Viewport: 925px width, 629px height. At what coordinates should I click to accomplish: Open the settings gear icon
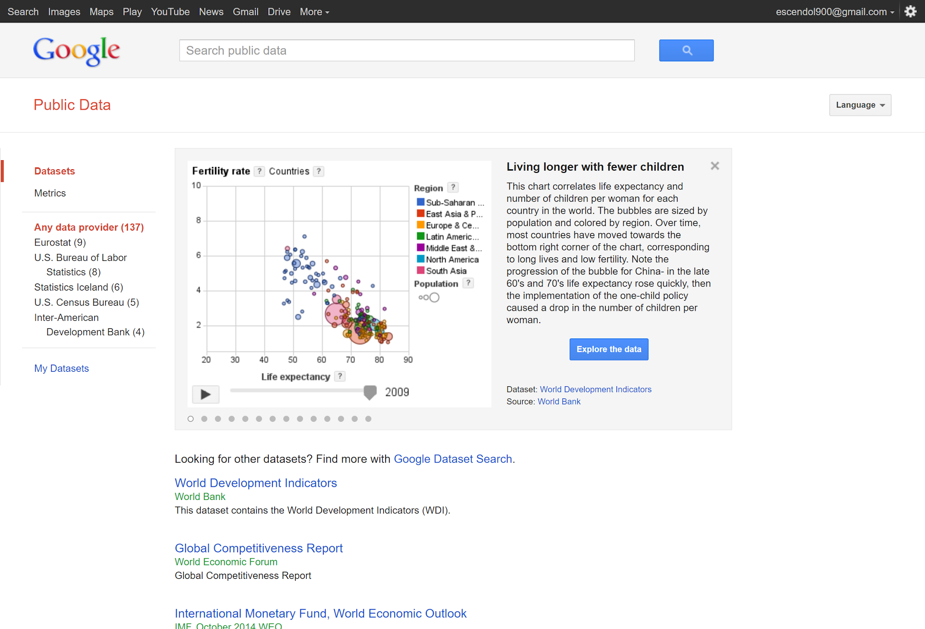pyautogui.click(x=910, y=12)
